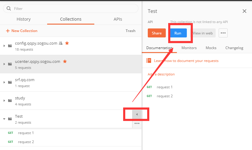Open Learn how to document your requests link
252x150 pixels.
(186, 61)
